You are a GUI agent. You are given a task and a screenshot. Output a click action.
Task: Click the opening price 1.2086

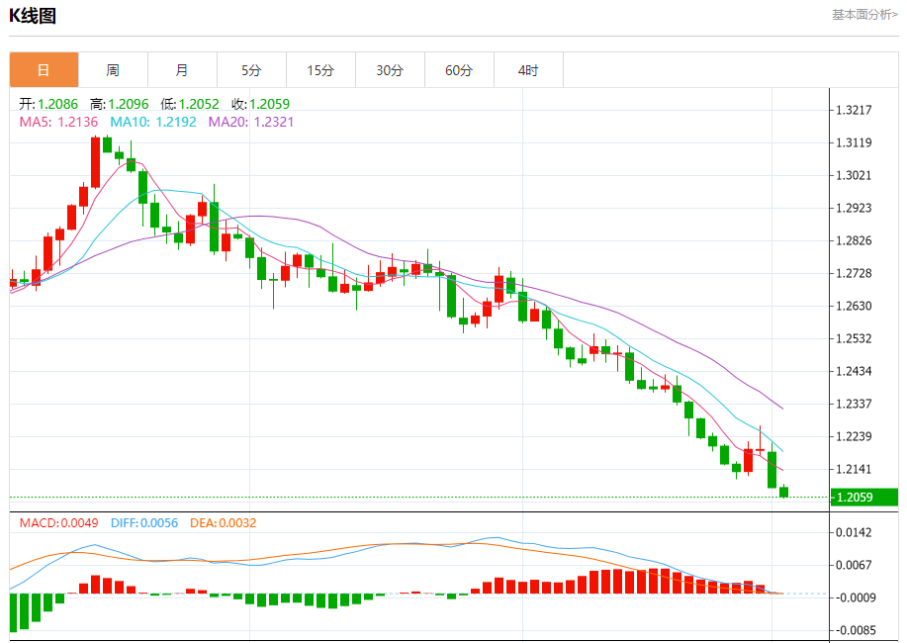57,104
